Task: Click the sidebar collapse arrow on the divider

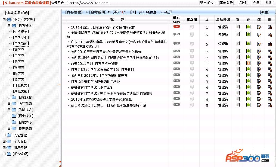Action: [60, 85]
